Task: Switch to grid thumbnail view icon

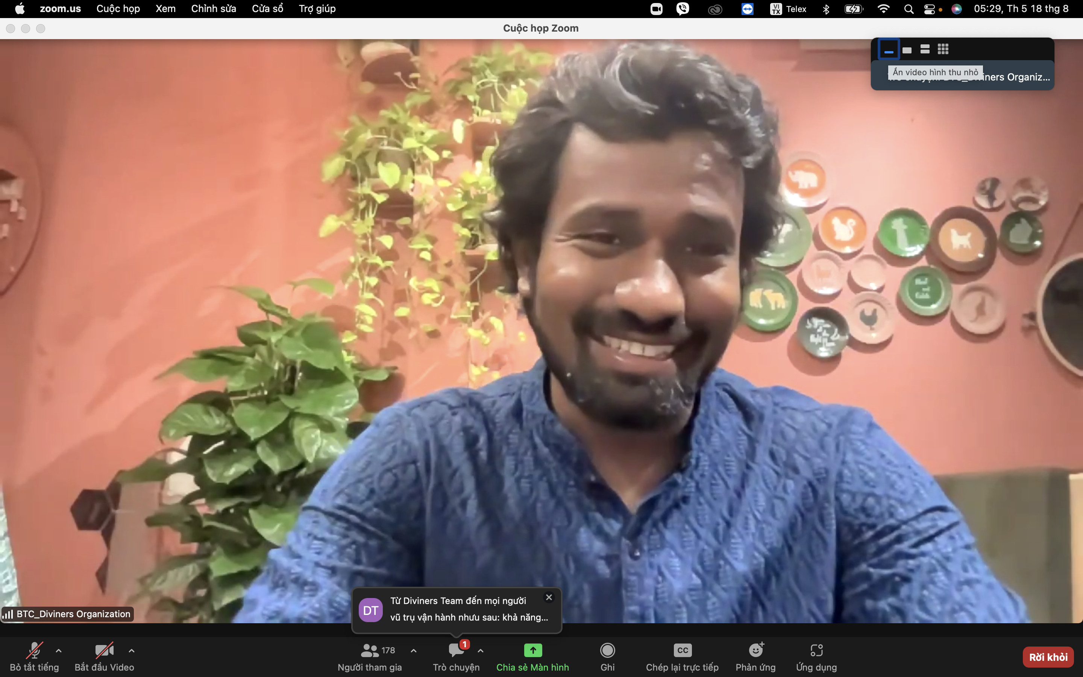Action: pos(943,49)
